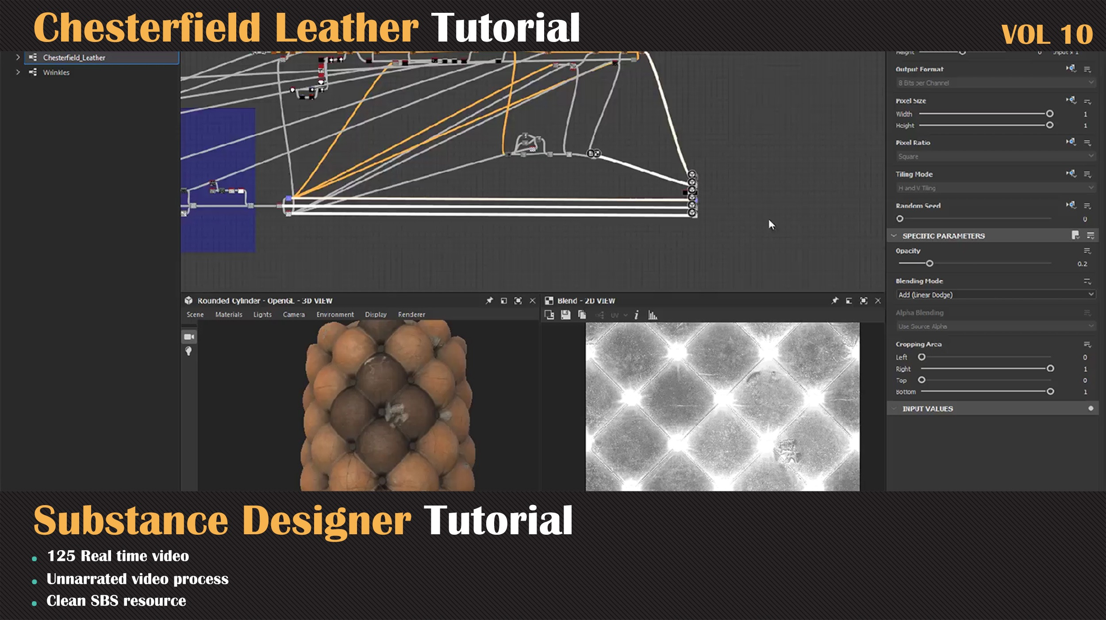Maximize the Blend 2D view panel
This screenshot has height=620, width=1106.
tap(863, 300)
